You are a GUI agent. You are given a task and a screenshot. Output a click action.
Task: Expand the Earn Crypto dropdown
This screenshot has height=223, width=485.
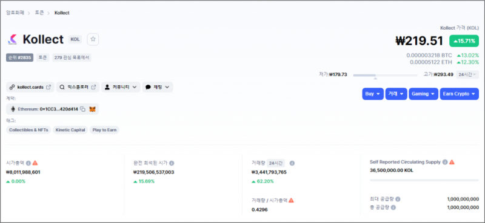[x=460, y=94]
